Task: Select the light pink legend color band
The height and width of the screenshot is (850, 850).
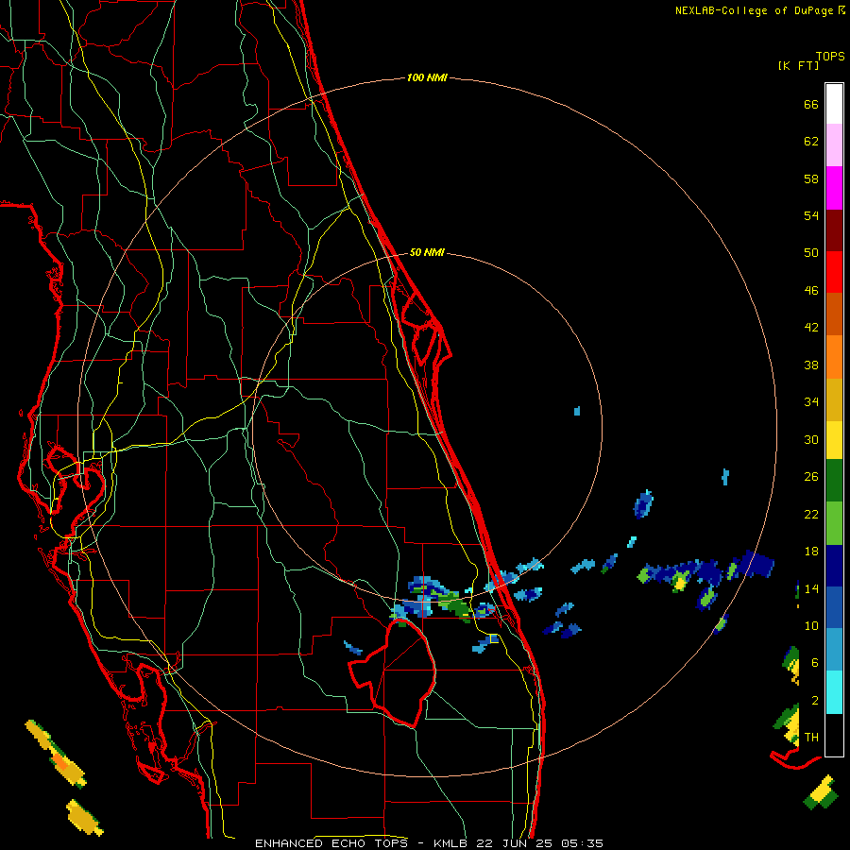Action: (834, 145)
